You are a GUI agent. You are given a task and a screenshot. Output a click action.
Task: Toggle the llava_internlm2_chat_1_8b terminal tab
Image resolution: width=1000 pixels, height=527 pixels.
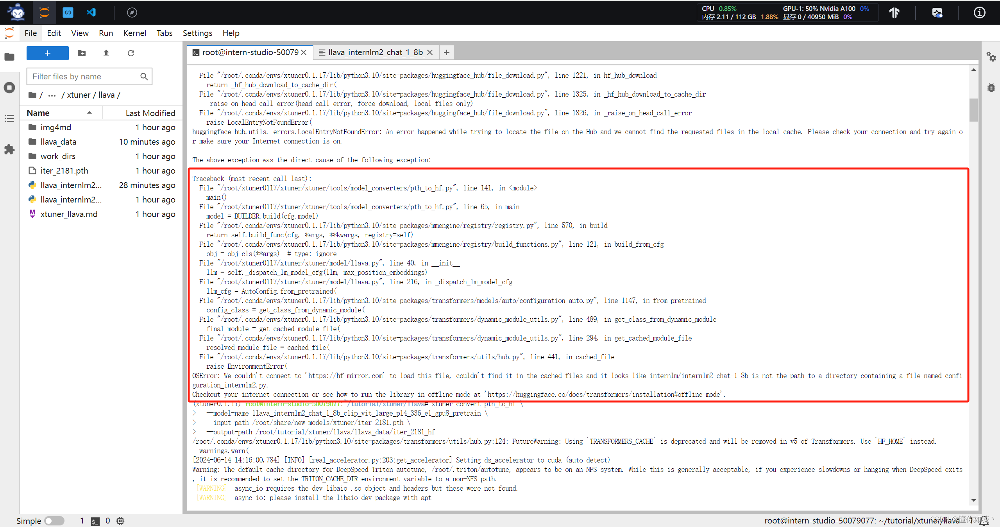click(374, 52)
